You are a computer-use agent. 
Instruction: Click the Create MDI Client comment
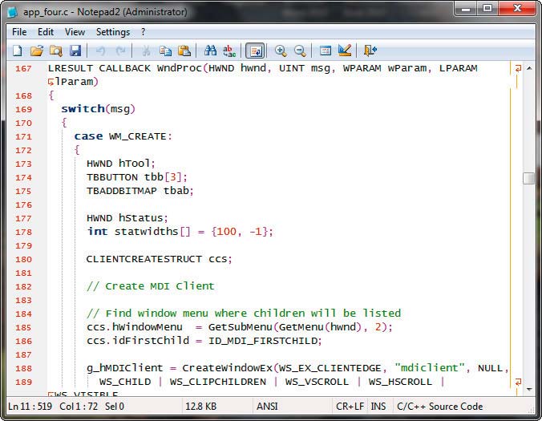(151, 286)
